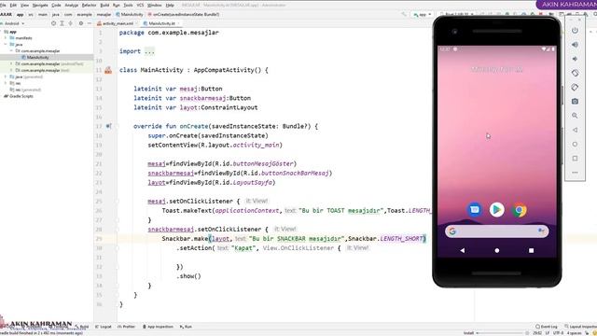The width and height of the screenshot is (597, 336).
Task: Expand com.example.mesajlar (androidTest) package
Action: coord(11,63)
